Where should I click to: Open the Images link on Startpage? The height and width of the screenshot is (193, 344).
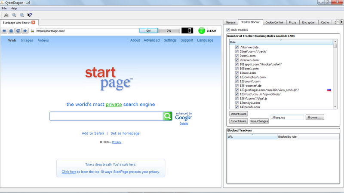coord(27,40)
